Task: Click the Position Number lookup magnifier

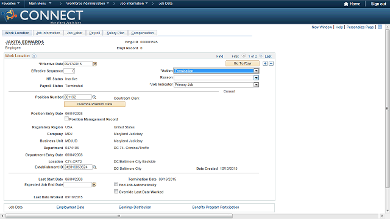Action: (94, 97)
